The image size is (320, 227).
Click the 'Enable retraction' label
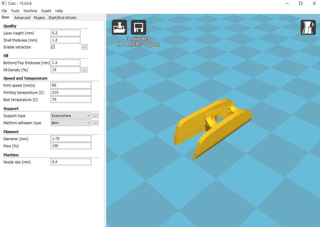point(17,47)
